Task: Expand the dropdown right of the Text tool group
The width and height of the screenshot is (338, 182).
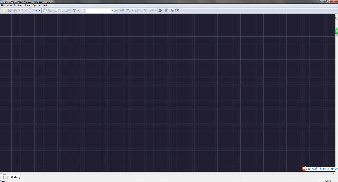Action: (x=155, y=10)
